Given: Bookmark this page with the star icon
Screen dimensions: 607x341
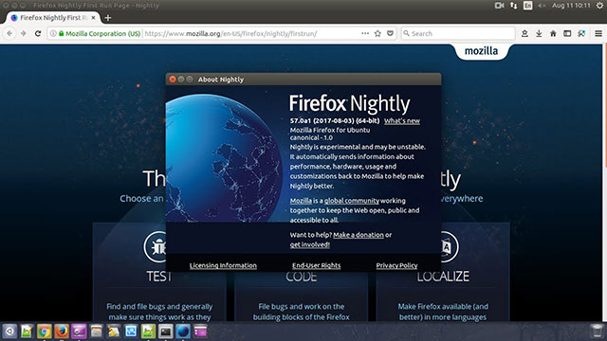Looking at the screenshot, I should click(x=377, y=34).
